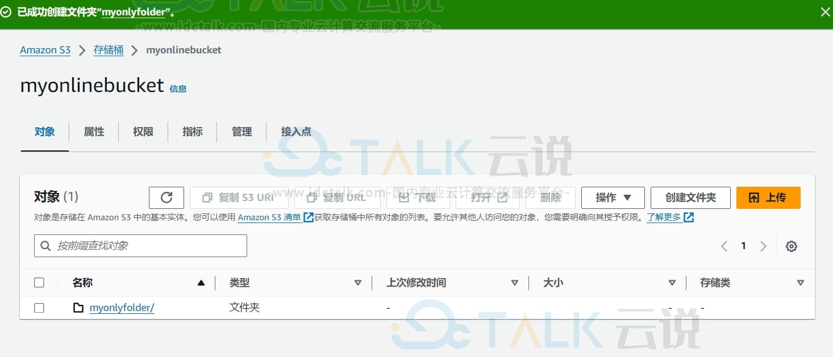
Task: Sort by the 上次修改时间 column
Action: tap(515, 283)
